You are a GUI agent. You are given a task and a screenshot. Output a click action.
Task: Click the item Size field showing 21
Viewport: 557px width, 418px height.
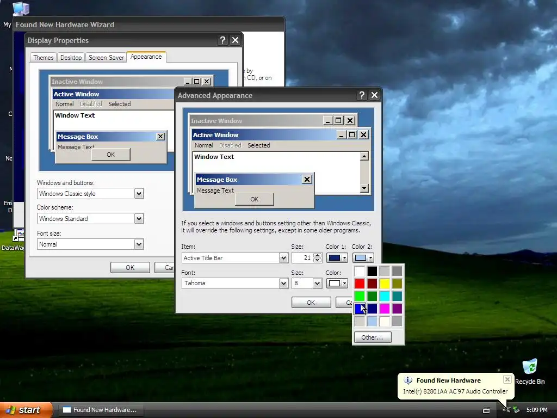pos(302,257)
